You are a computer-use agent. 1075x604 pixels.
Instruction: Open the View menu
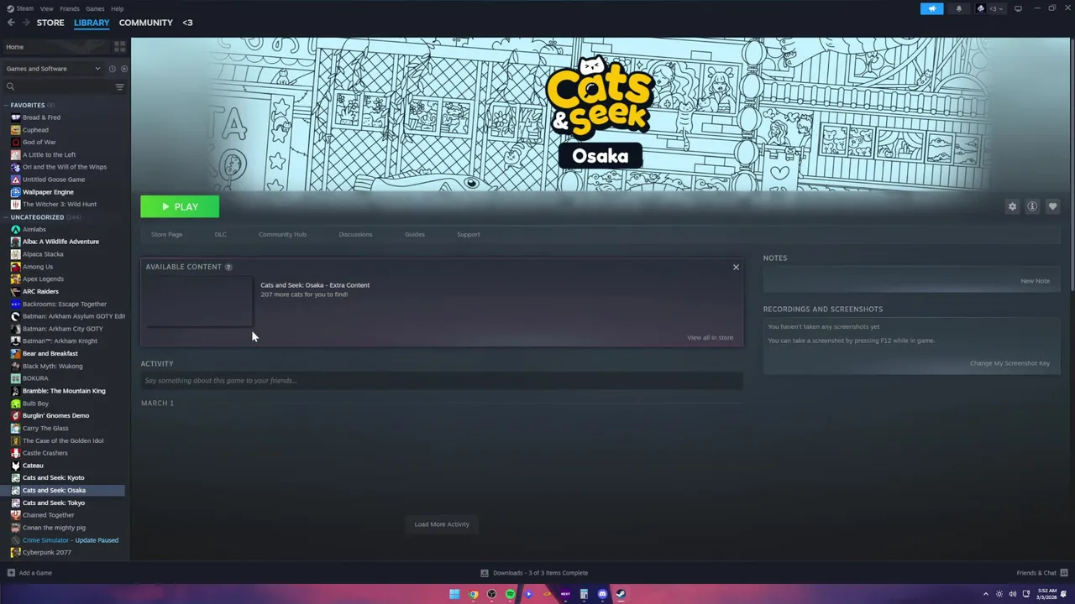(47, 8)
